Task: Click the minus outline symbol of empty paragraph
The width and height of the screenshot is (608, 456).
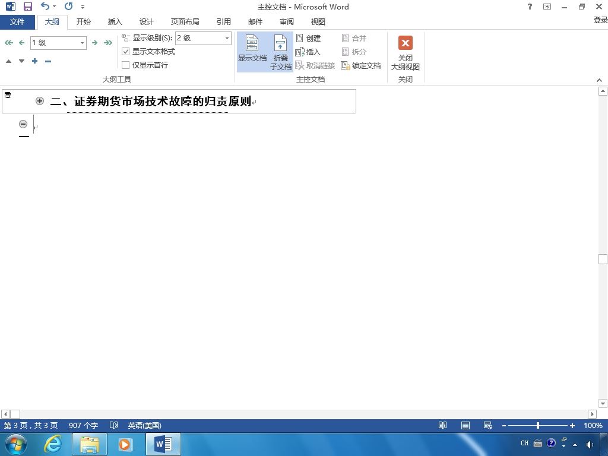Action: [x=23, y=124]
